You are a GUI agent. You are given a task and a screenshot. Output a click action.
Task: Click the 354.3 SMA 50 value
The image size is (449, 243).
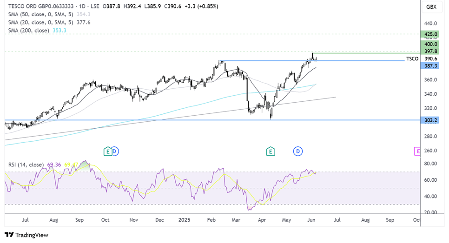[x=83, y=14]
